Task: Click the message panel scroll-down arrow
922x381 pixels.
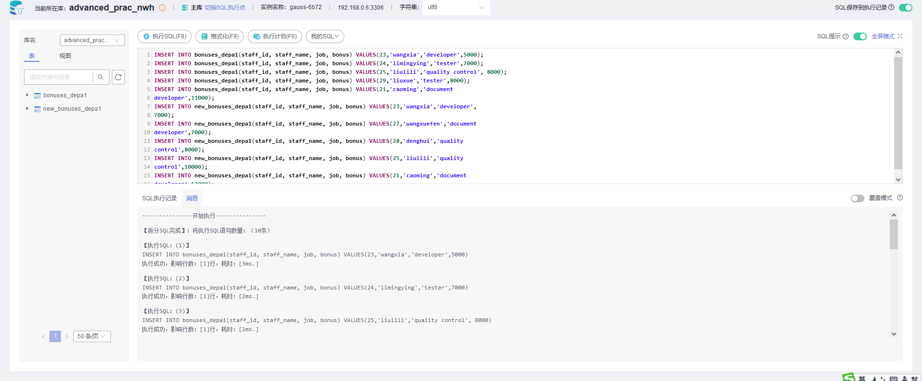Action: [894, 334]
